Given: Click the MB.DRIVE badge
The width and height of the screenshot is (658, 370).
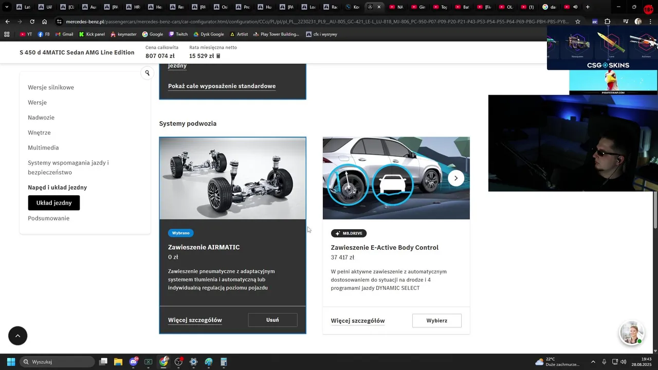Looking at the screenshot, I should (349, 233).
